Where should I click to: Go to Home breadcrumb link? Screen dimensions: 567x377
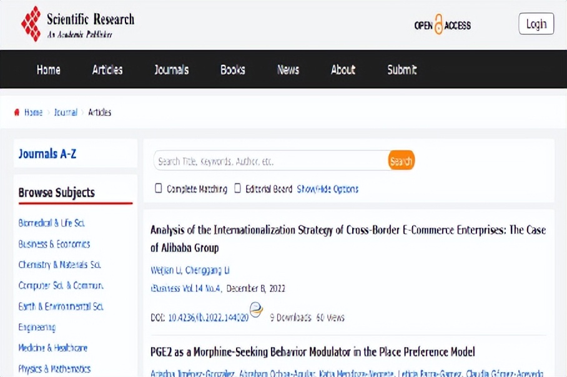[33, 112]
